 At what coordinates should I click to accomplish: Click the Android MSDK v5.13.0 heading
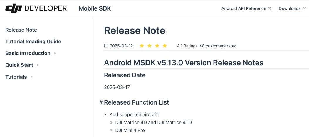(x=184, y=63)
